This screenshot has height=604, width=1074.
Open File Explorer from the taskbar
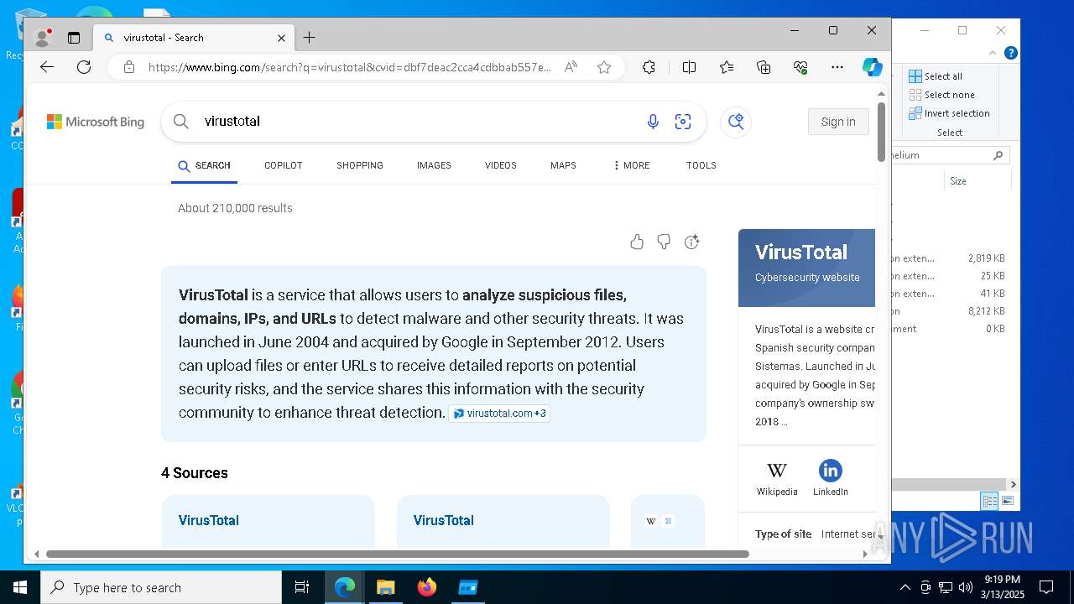(386, 587)
